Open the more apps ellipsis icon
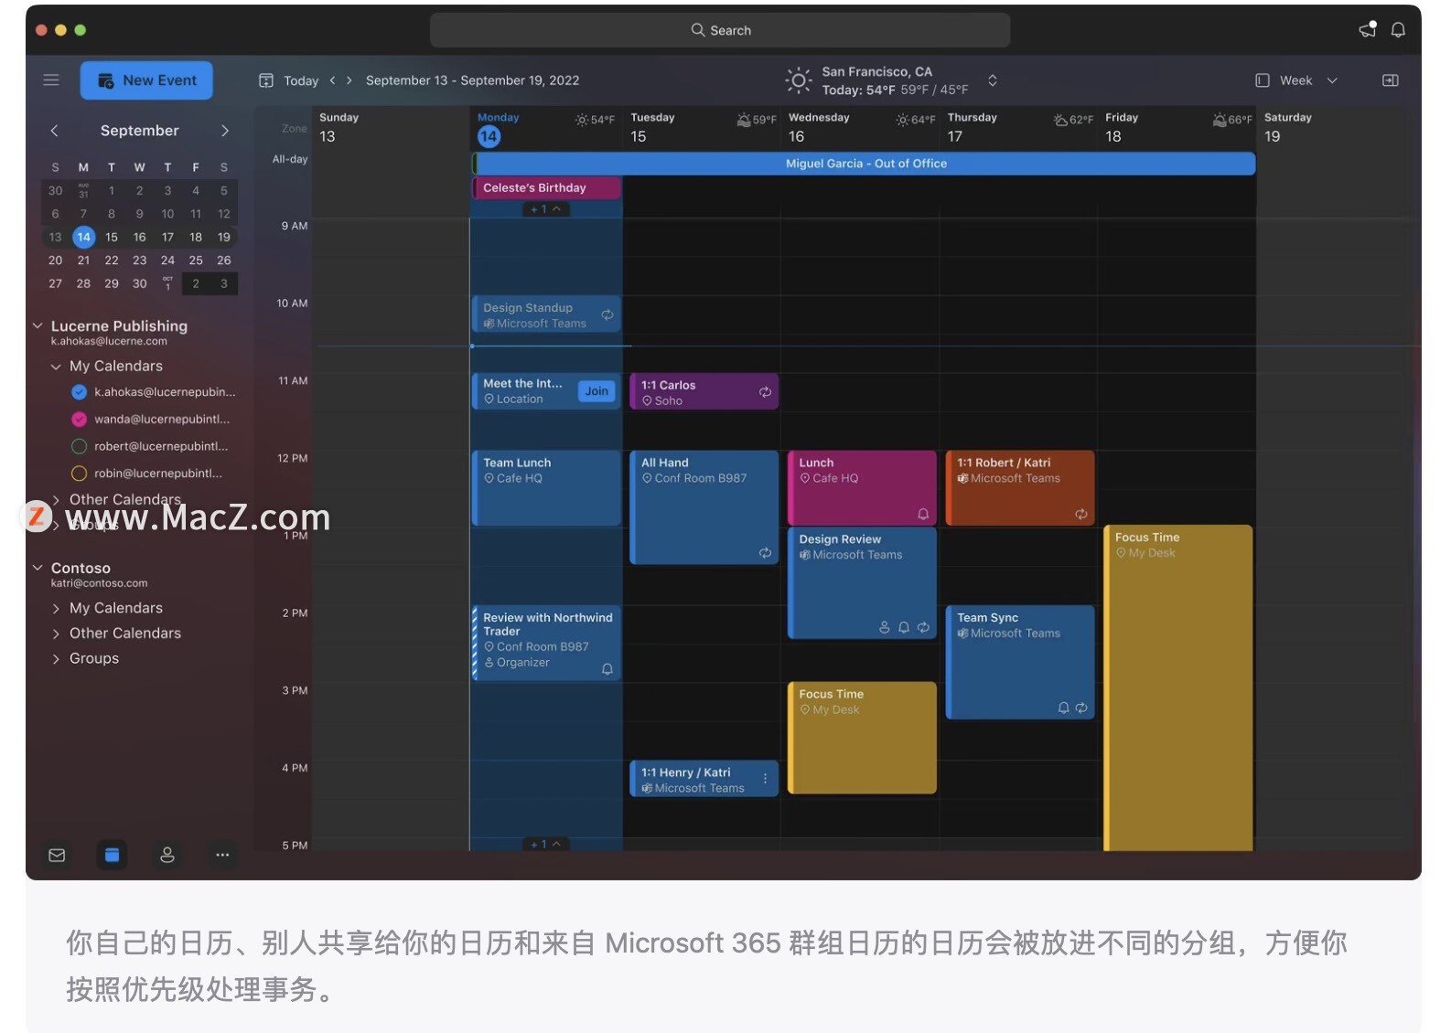 click(222, 855)
